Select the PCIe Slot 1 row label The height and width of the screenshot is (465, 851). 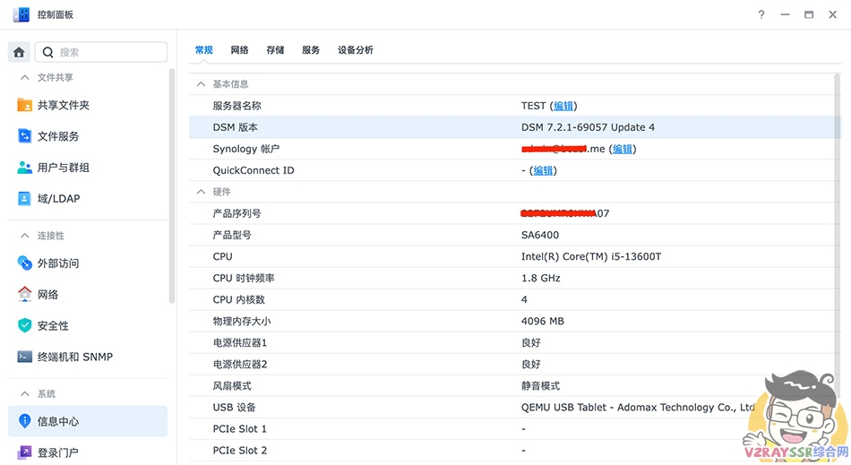tap(240, 428)
